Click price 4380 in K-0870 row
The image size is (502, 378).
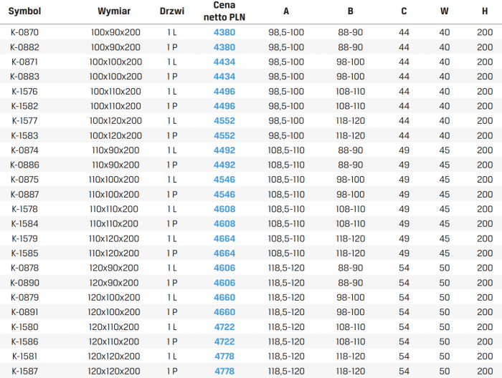pyautogui.click(x=224, y=32)
